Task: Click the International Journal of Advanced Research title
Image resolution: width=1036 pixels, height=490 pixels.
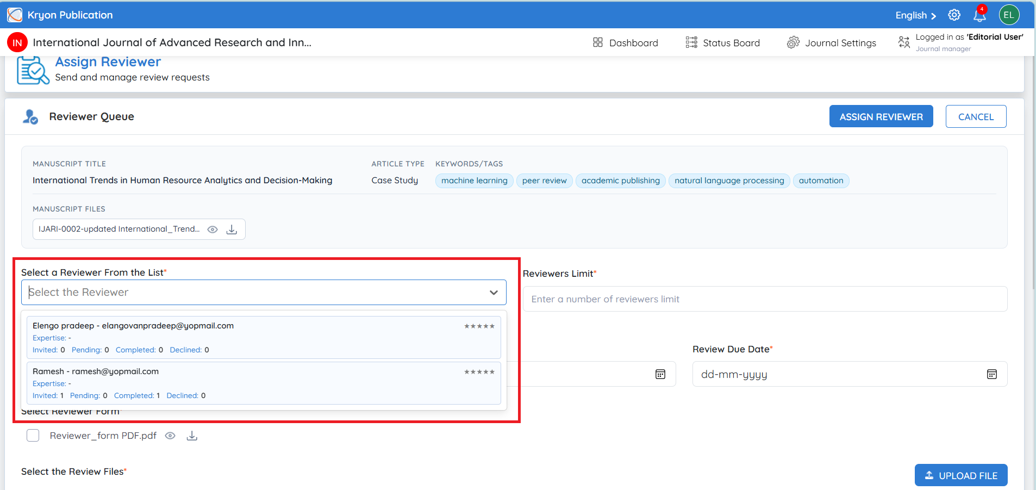Action: point(172,42)
